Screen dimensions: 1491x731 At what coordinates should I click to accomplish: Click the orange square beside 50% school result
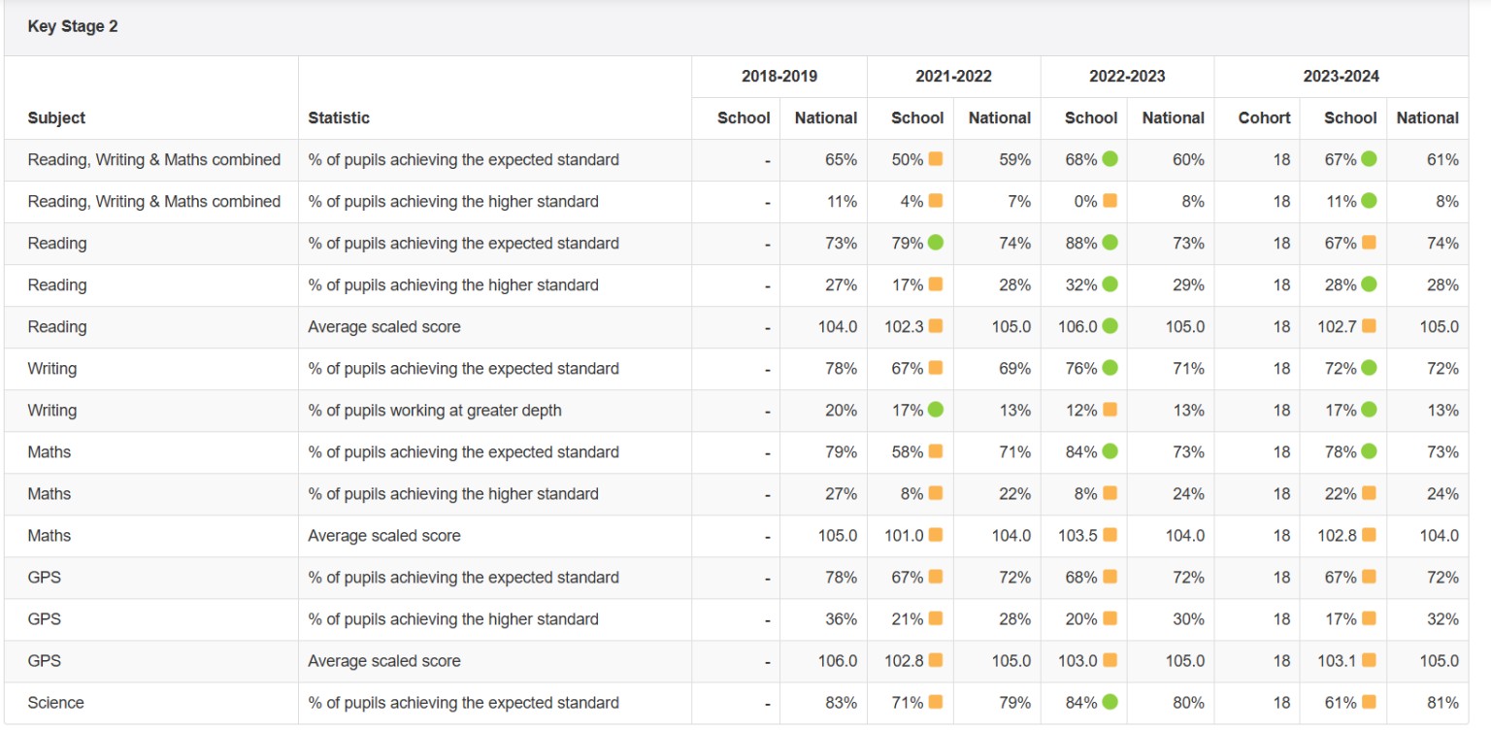(x=936, y=159)
